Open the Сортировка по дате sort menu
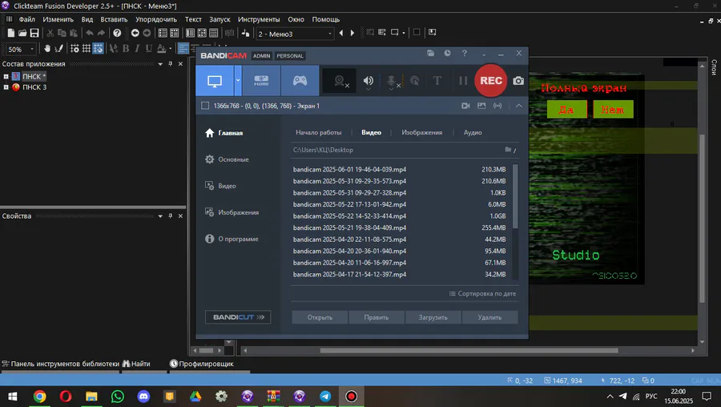The width and height of the screenshot is (721, 407). pos(482,294)
